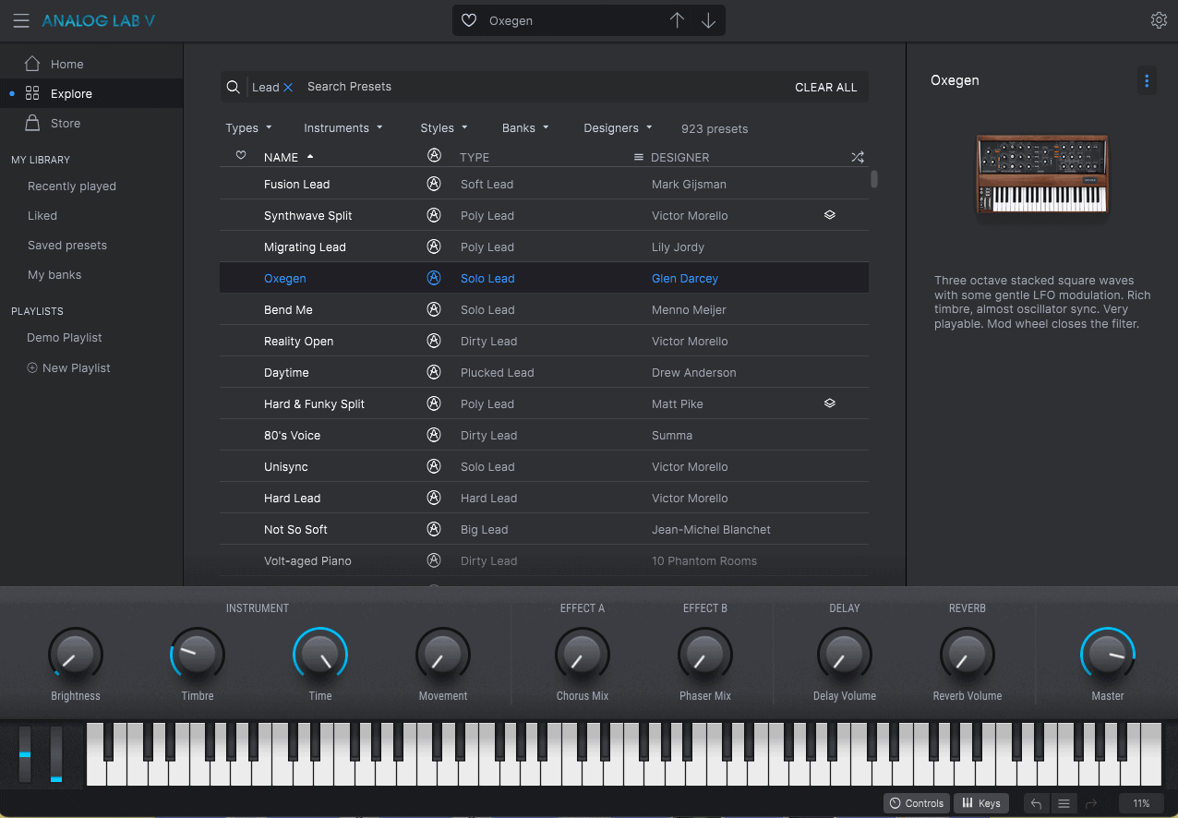
Task: Open the three-dot menu for Oxegen
Action: 1147,81
